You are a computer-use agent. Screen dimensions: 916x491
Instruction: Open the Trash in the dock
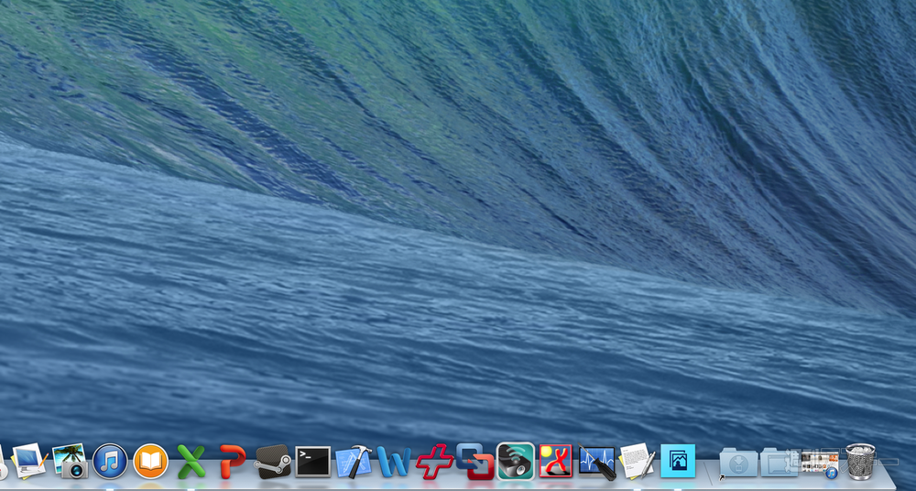859,461
